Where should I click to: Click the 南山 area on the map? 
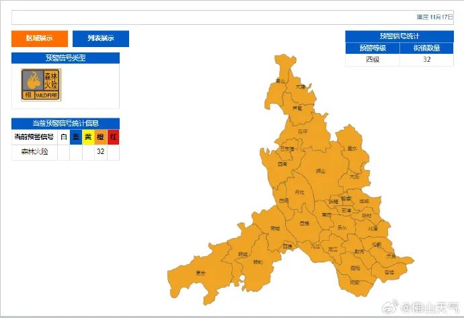tap(280, 81)
